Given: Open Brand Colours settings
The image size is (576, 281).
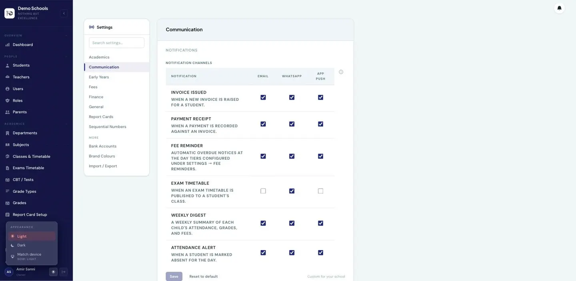Looking at the screenshot, I should 117,156.
